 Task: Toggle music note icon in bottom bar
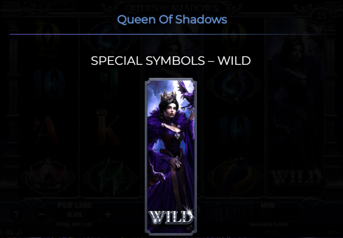(x=19, y=232)
